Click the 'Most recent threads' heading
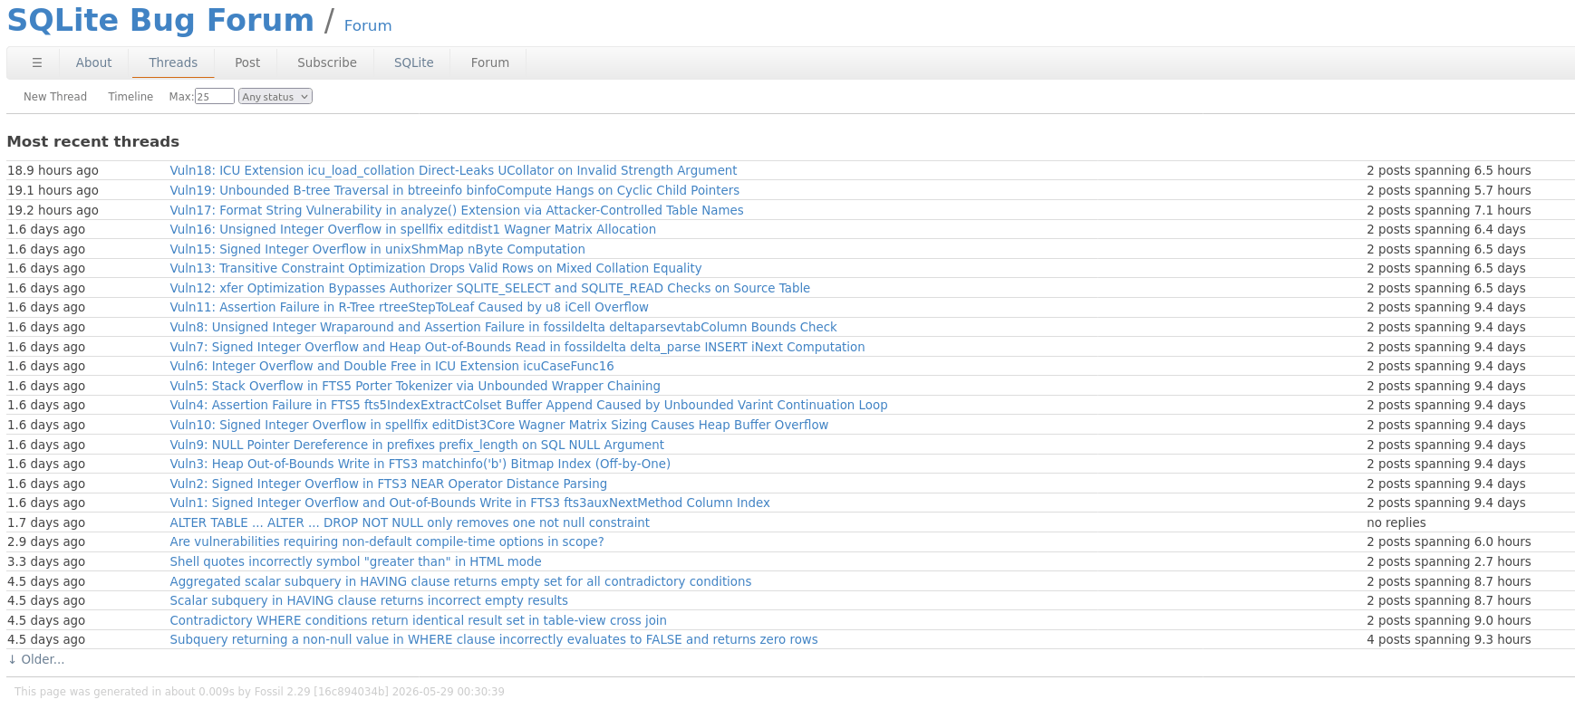The height and width of the screenshot is (709, 1575). tap(93, 141)
